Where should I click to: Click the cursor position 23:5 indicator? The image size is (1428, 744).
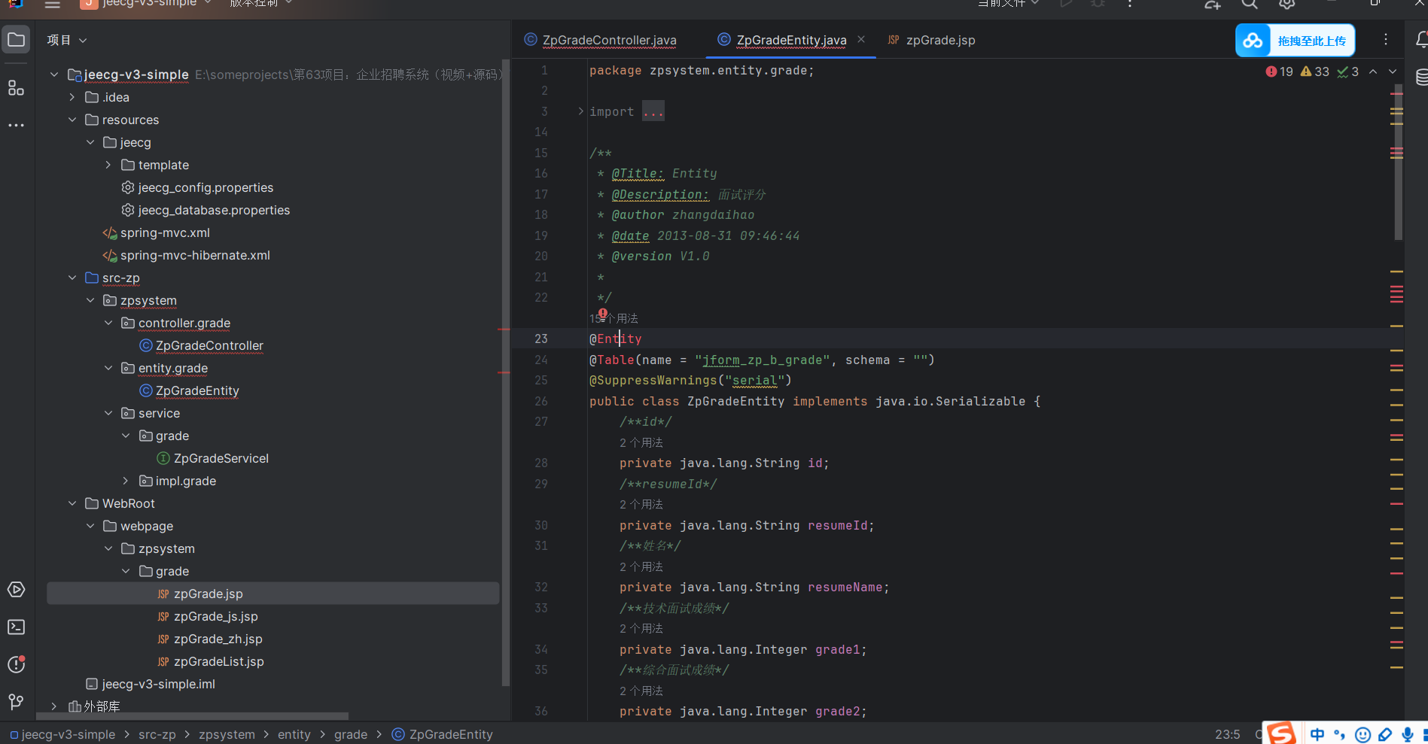click(1228, 734)
